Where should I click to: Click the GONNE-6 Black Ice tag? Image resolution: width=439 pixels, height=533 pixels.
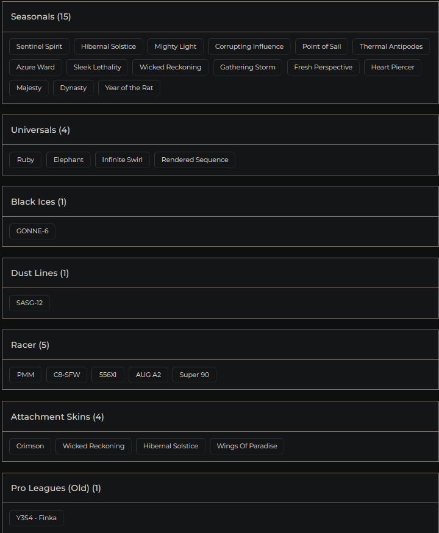click(32, 231)
